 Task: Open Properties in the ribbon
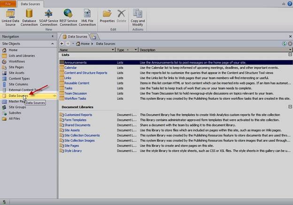click(x=107, y=16)
